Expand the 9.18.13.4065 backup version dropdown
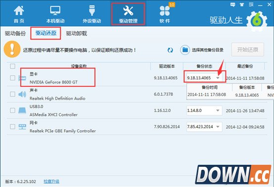274x187 pixels. click(218, 78)
